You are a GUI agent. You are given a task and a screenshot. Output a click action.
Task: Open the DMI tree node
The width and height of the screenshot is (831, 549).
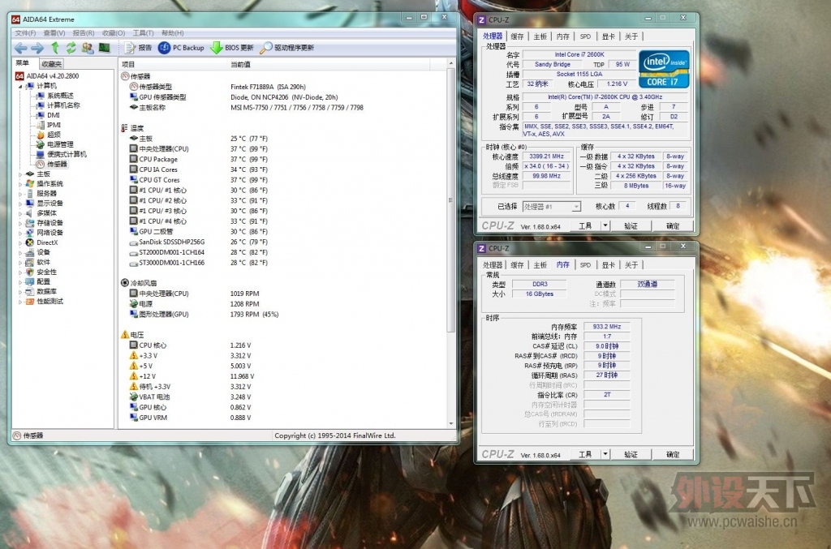pos(48,115)
